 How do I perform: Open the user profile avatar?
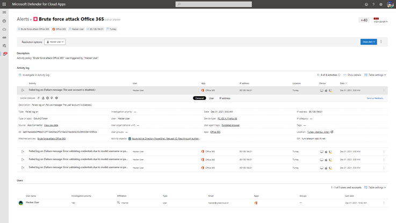[390, 4]
